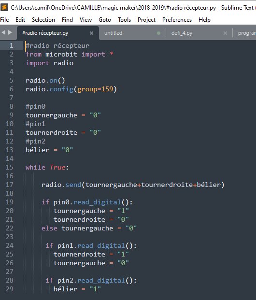Screen dimensions: 256x300
Task: Click the '#pin2' comment
Action: pos(36,141)
